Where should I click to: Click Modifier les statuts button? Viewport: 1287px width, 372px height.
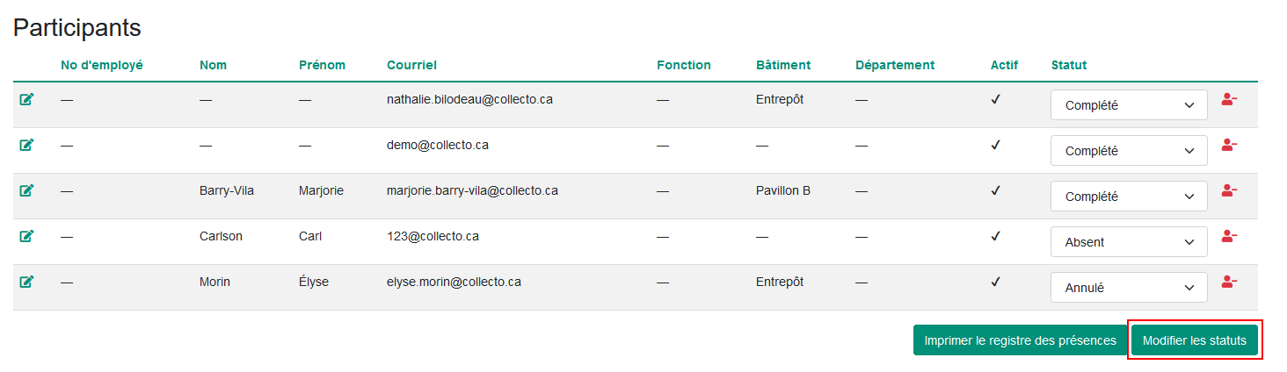point(1195,340)
